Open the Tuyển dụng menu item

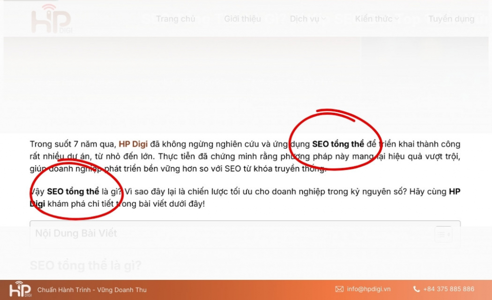(451, 19)
